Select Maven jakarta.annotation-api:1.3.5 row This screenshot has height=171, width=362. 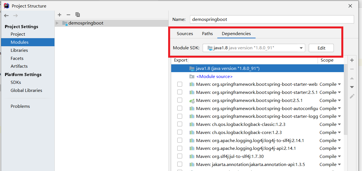click(258, 164)
